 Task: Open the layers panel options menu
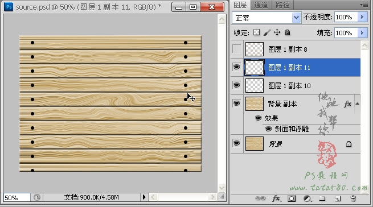click(x=364, y=5)
